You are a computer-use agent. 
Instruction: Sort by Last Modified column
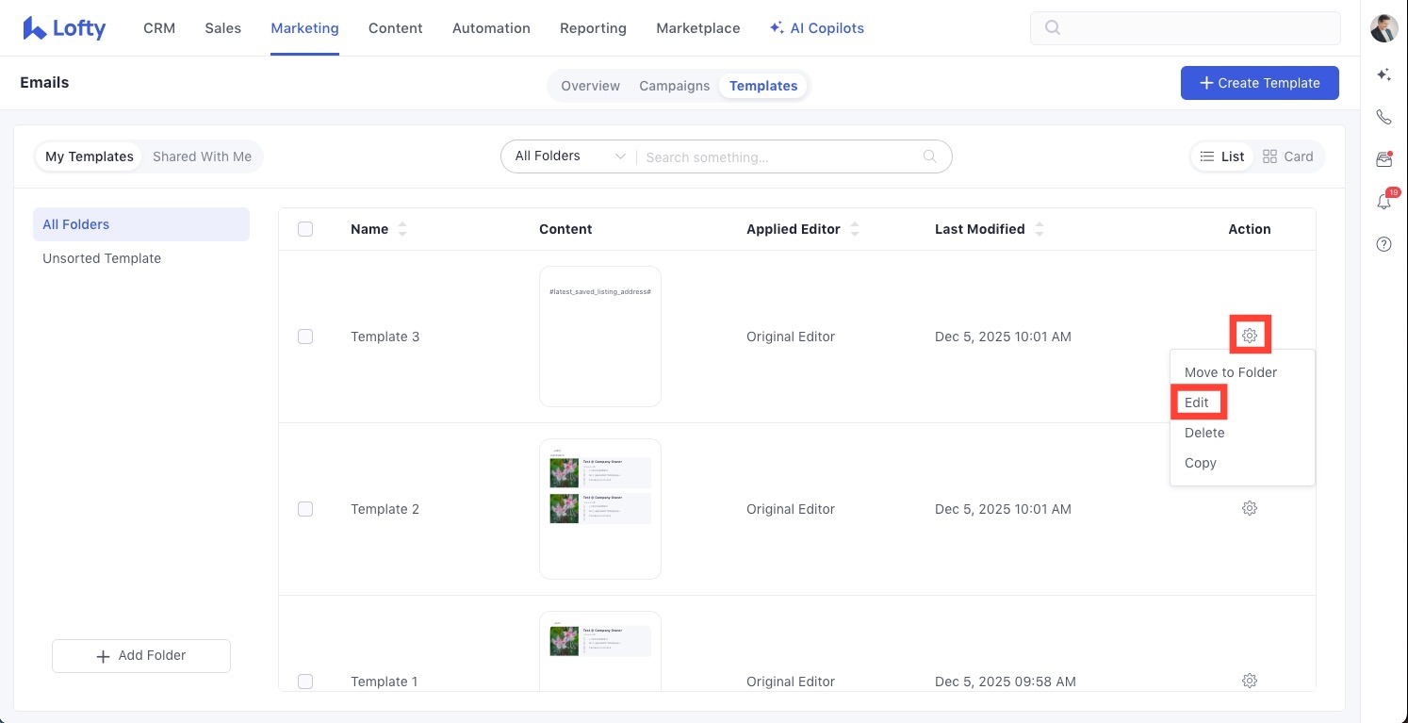(x=1039, y=229)
